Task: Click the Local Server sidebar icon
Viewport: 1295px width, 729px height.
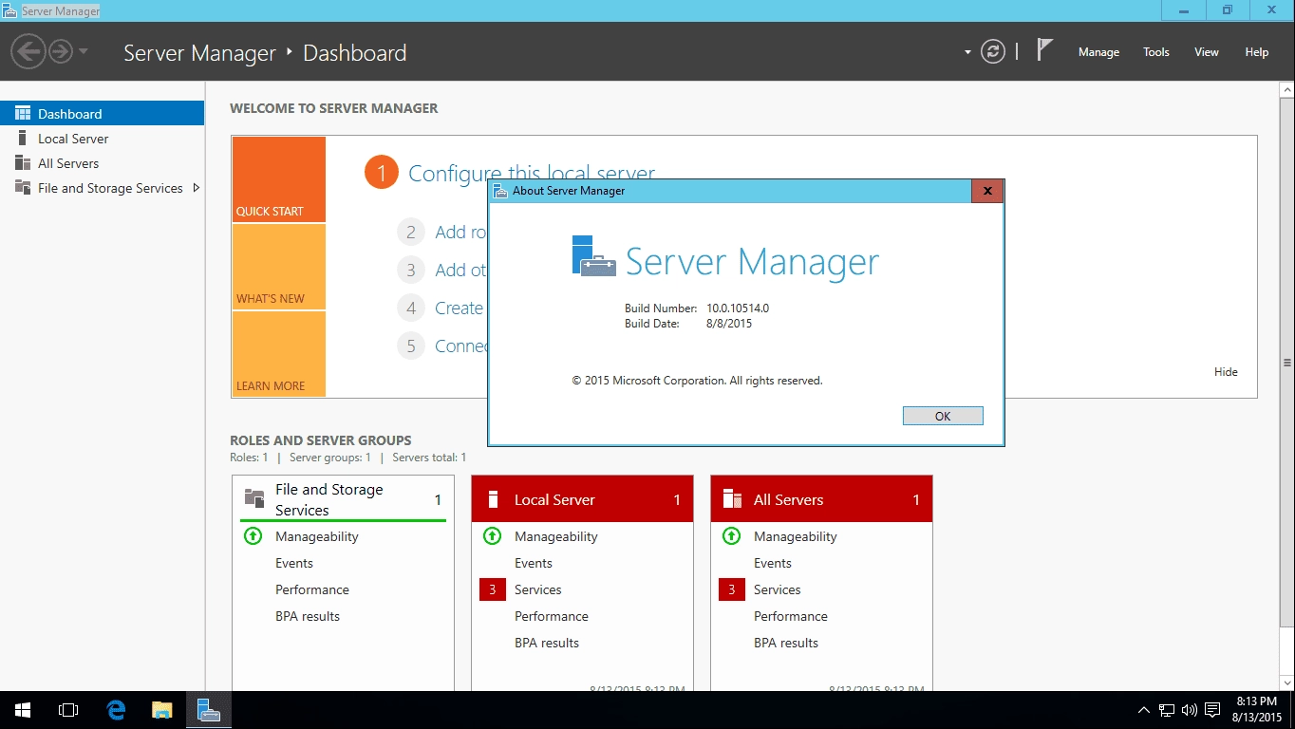Action: click(23, 138)
